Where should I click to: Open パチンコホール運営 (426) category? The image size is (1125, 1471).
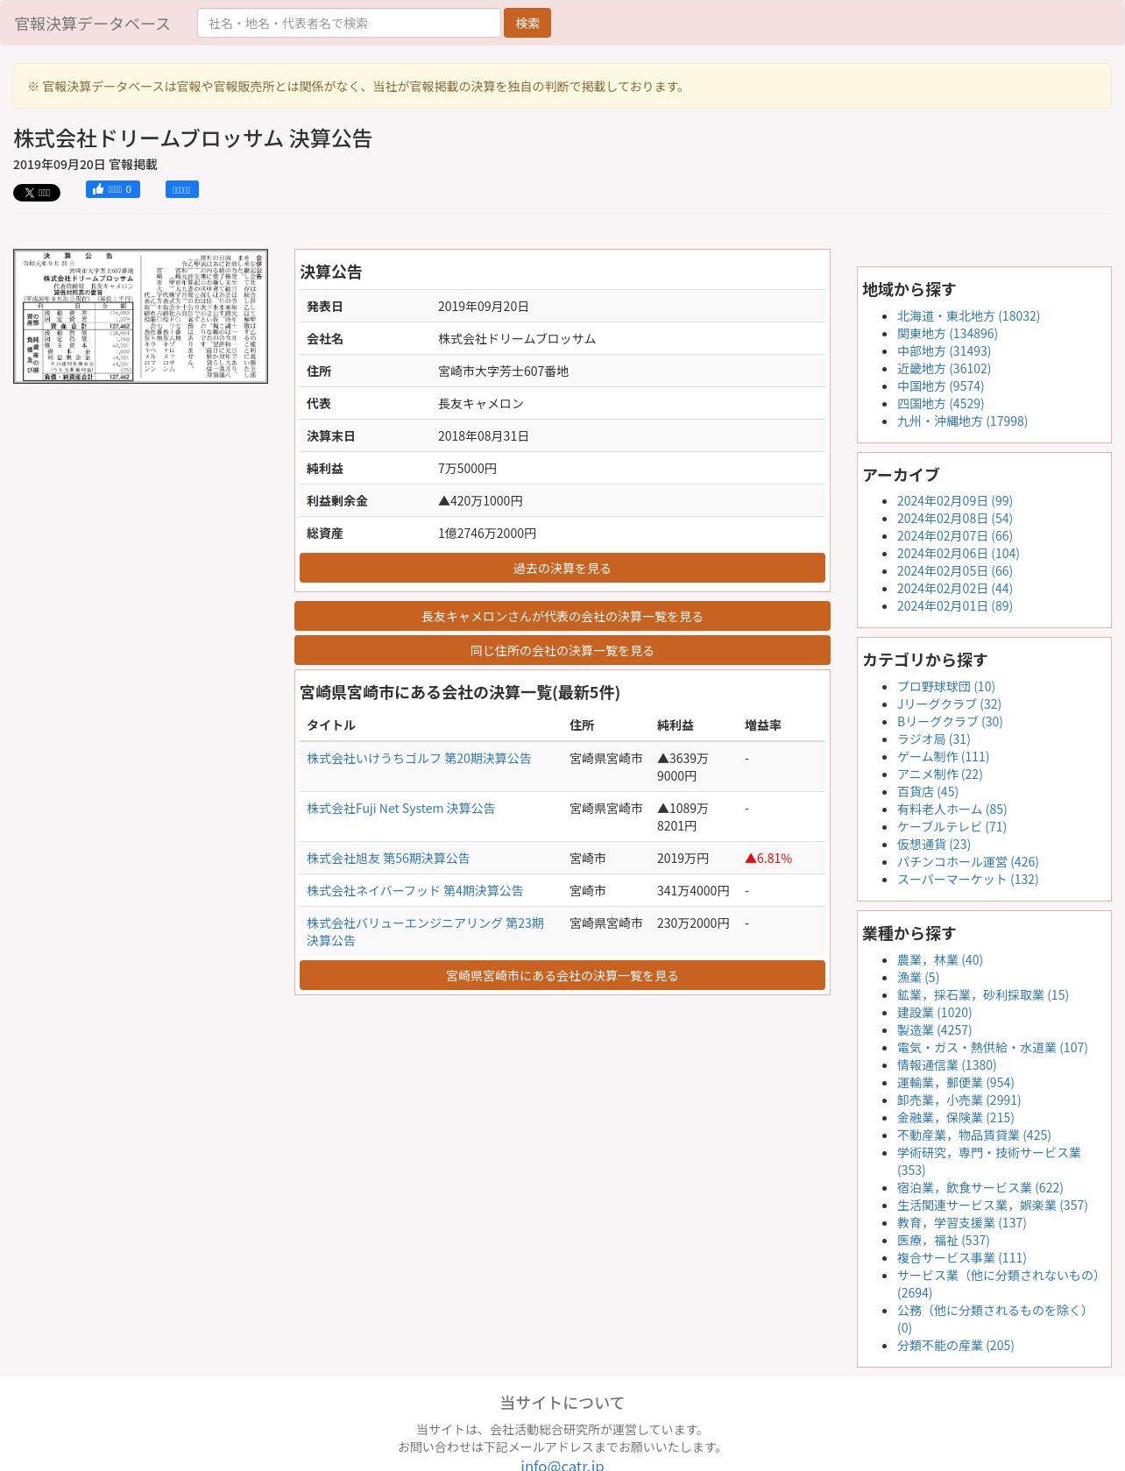click(968, 862)
